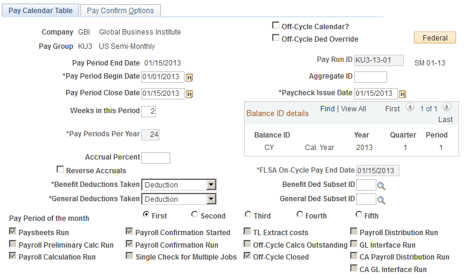Toggle CA Payroll Distribution Run checkbox
The height and width of the screenshot is (278, 471).
pyautogui.click(x=354, y=256)
